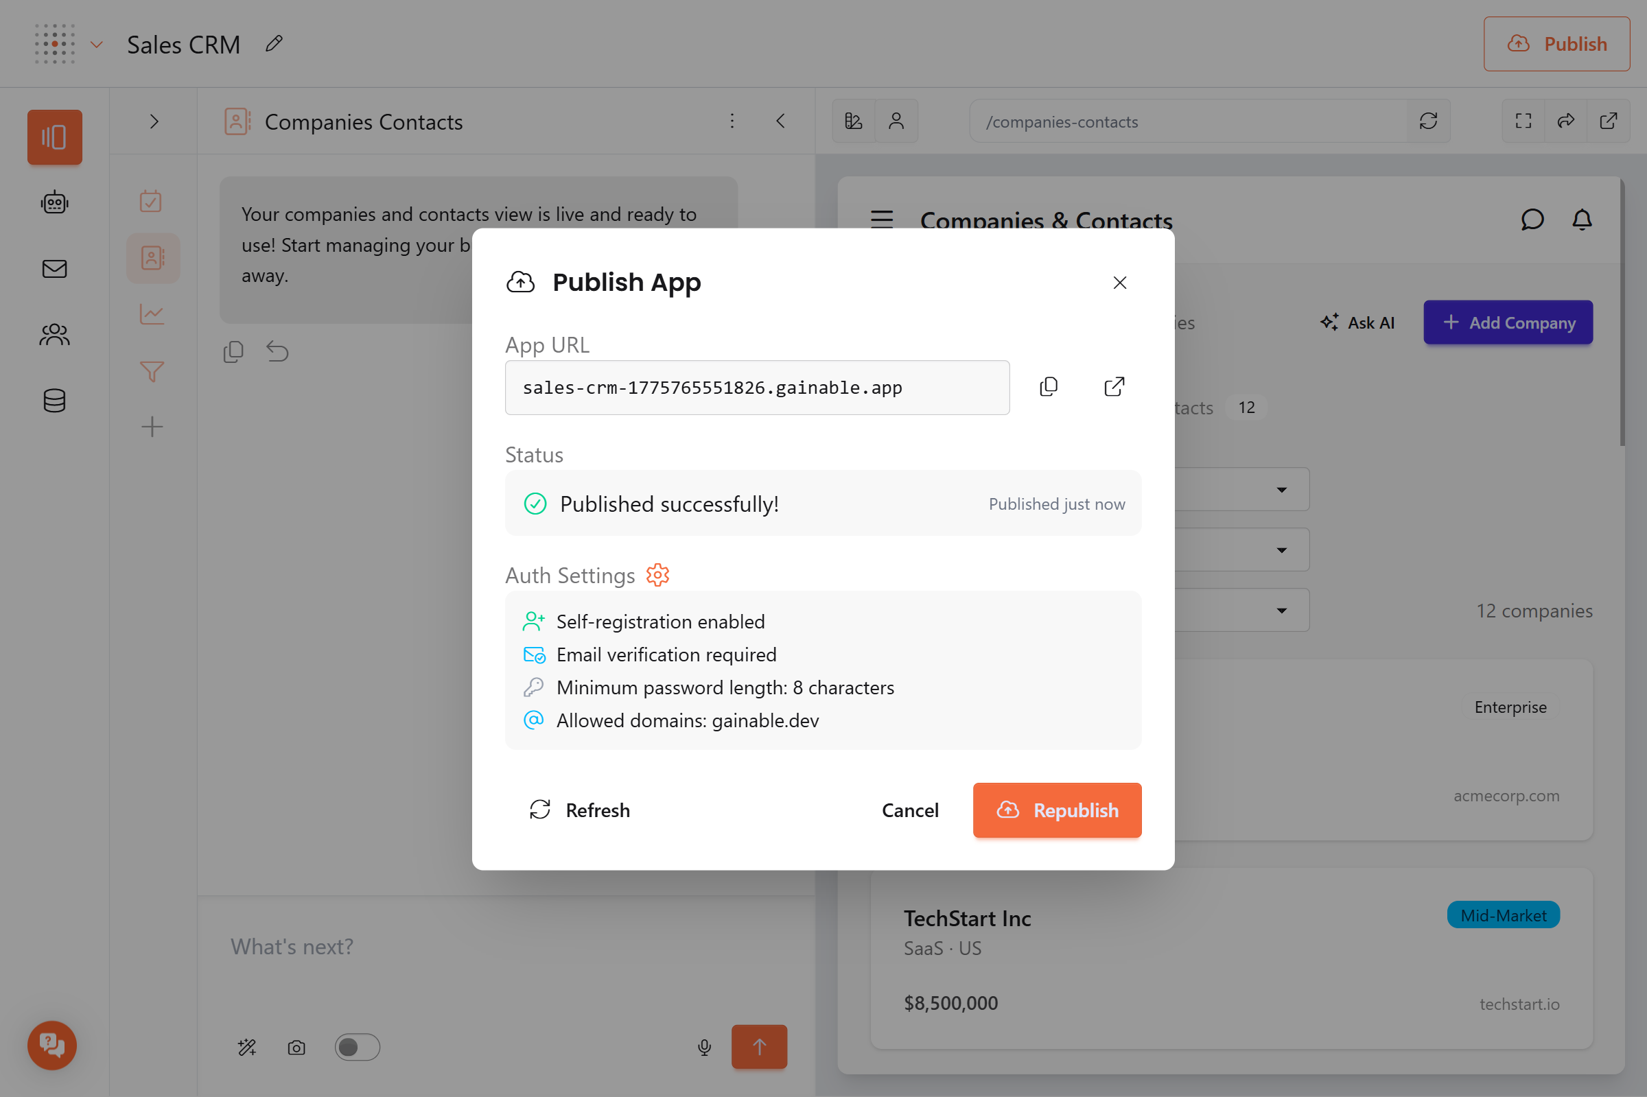Collapse the chat panel with left chevron
Image resolution: width=1647 pixels, height=1097 pixels.
tap(781, 121)
